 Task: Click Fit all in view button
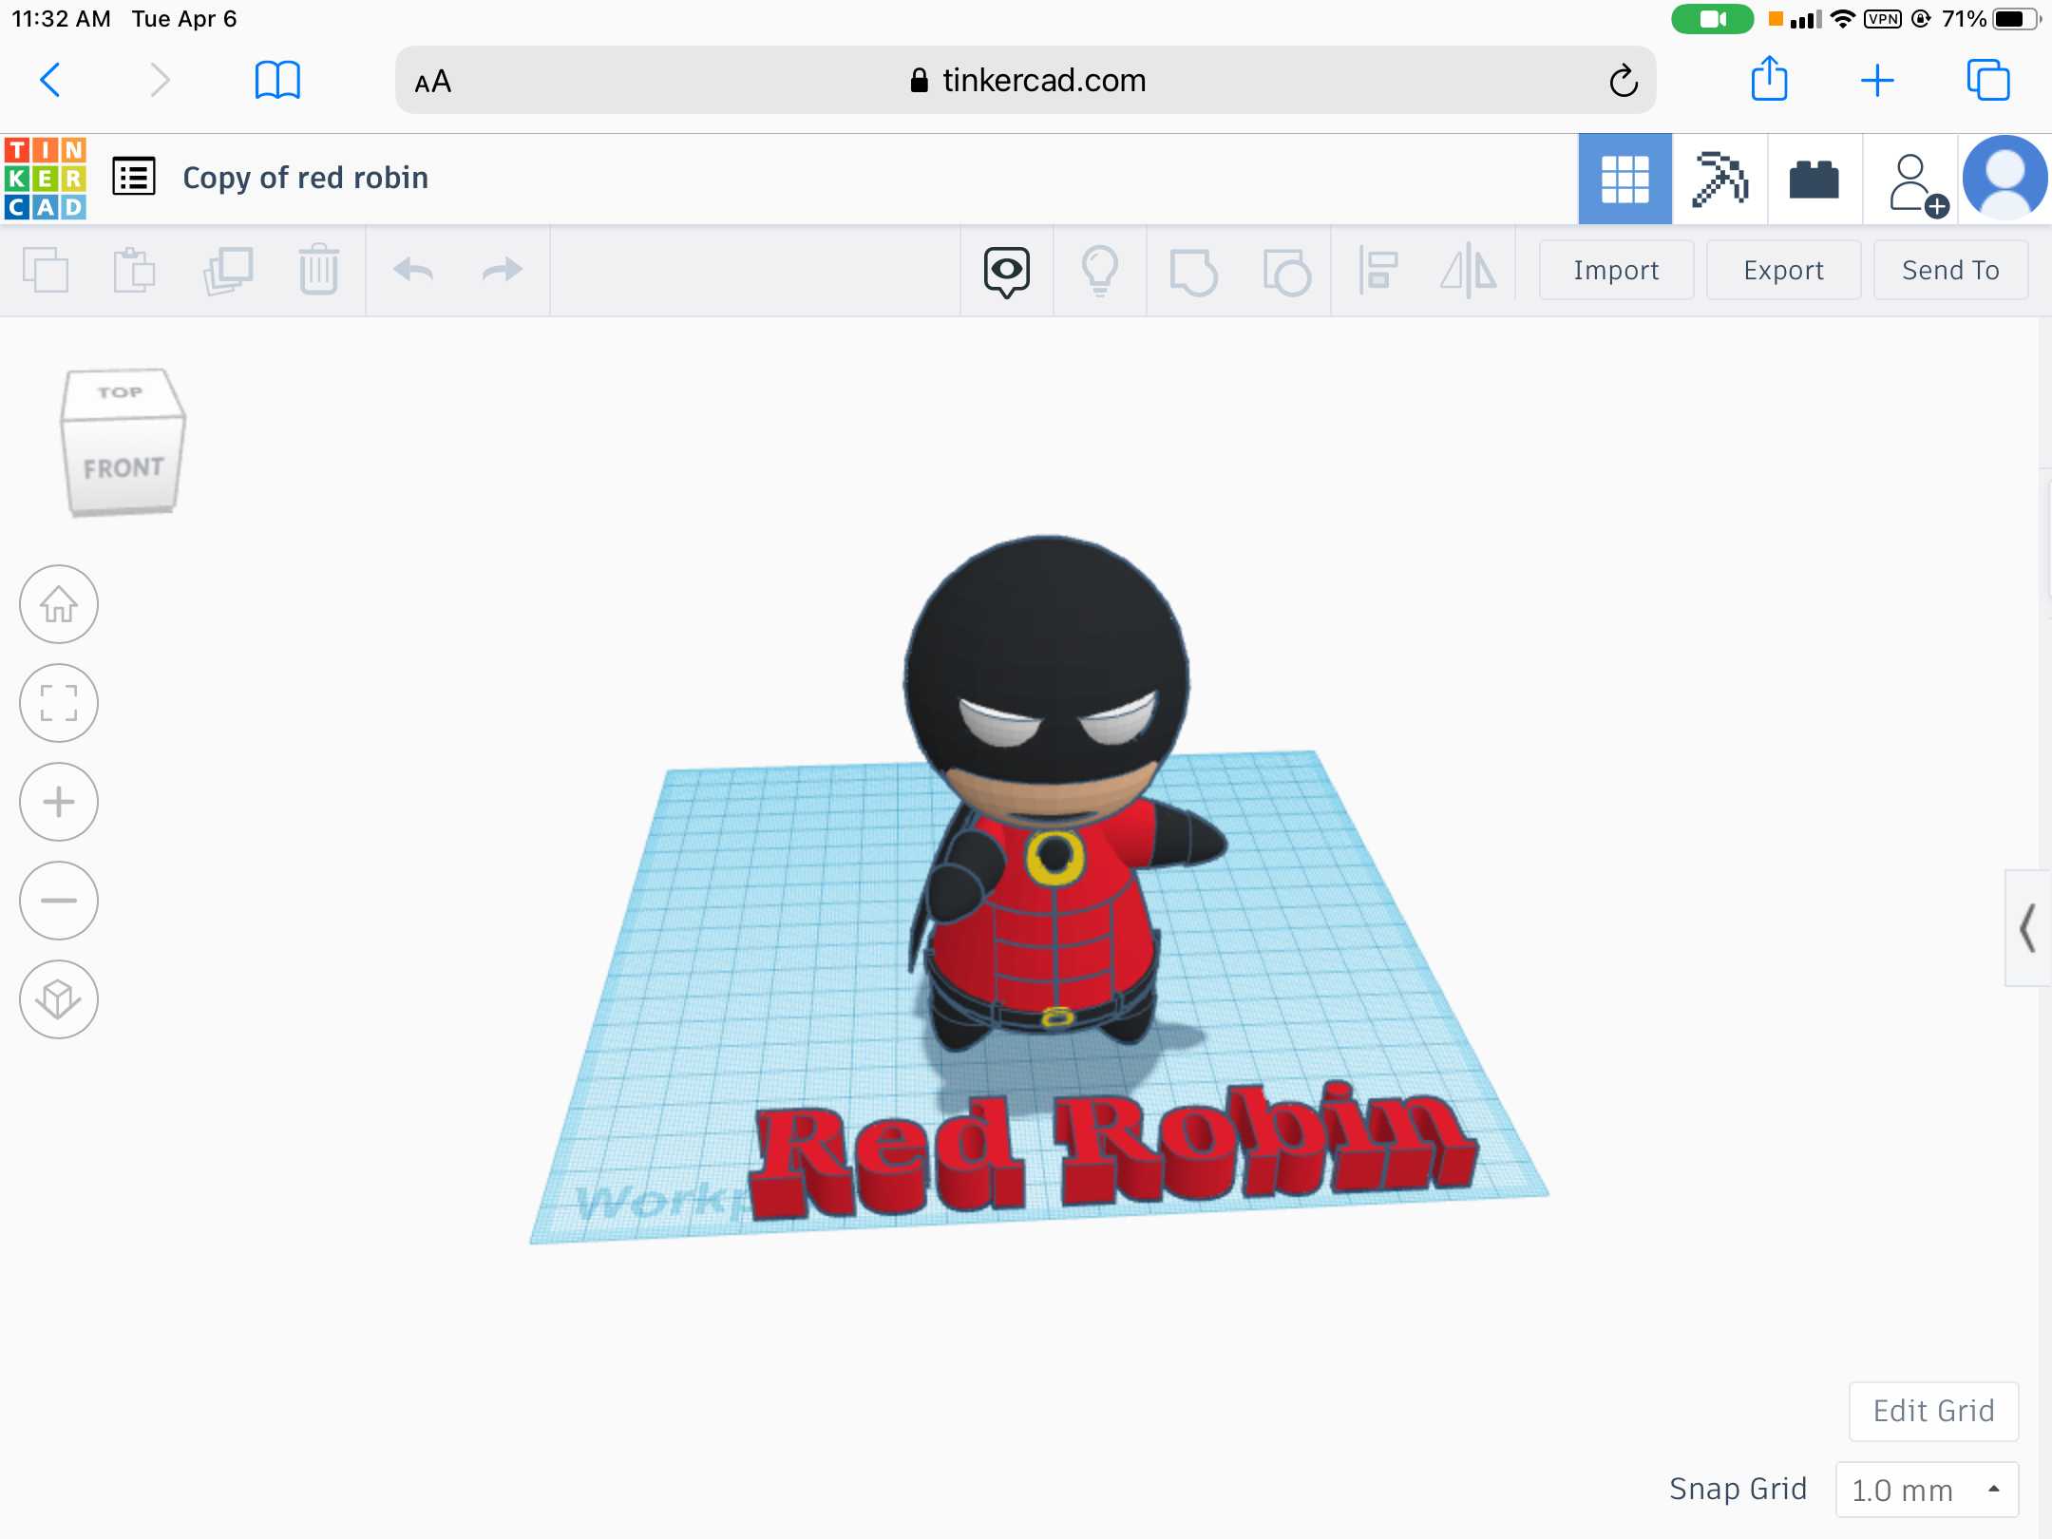coord(59,703)
